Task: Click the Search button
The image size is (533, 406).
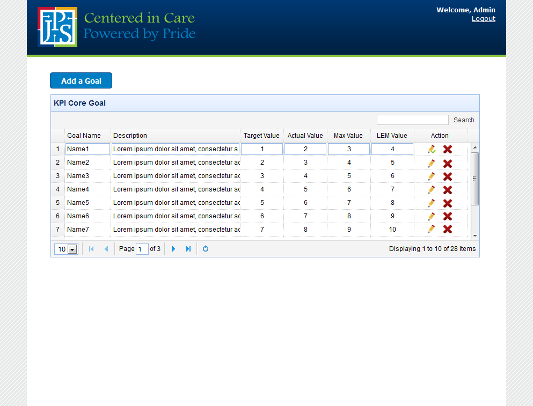Action: coord(464,120)
